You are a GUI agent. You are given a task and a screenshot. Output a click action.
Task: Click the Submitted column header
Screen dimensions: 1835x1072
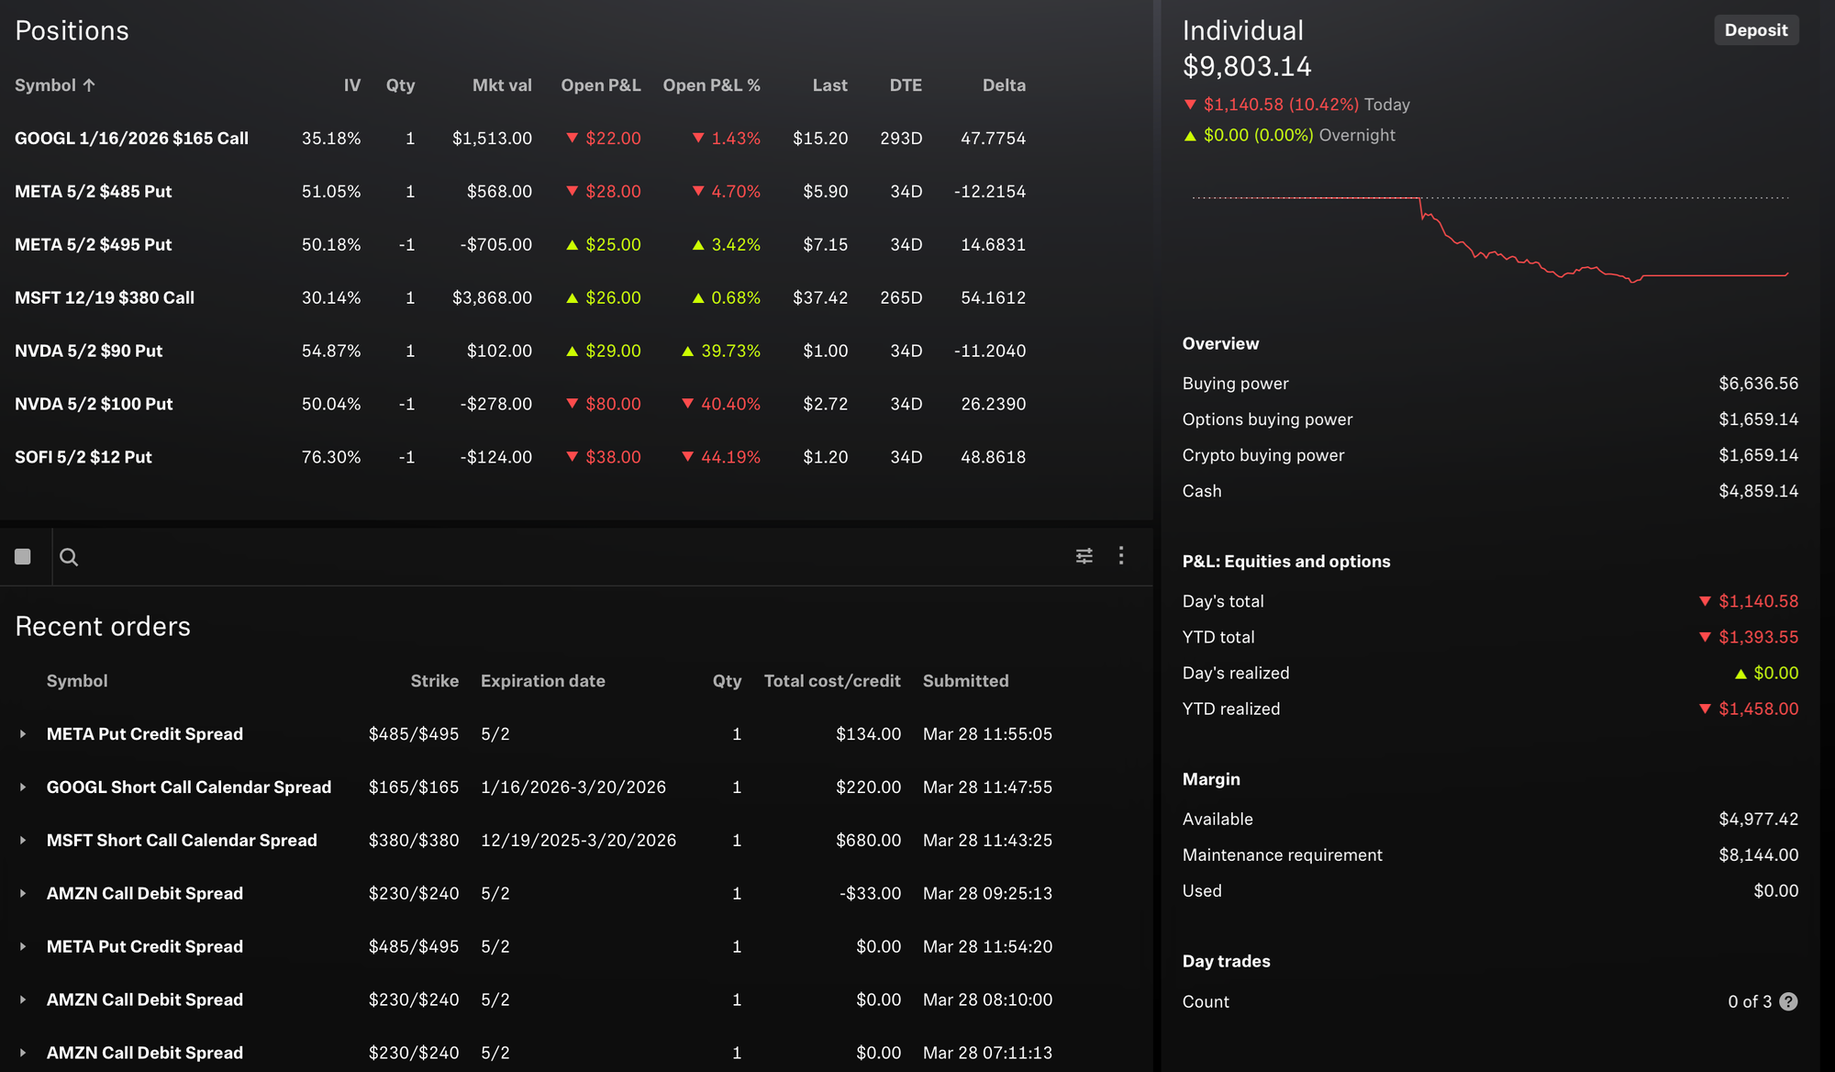click(965, 681)
